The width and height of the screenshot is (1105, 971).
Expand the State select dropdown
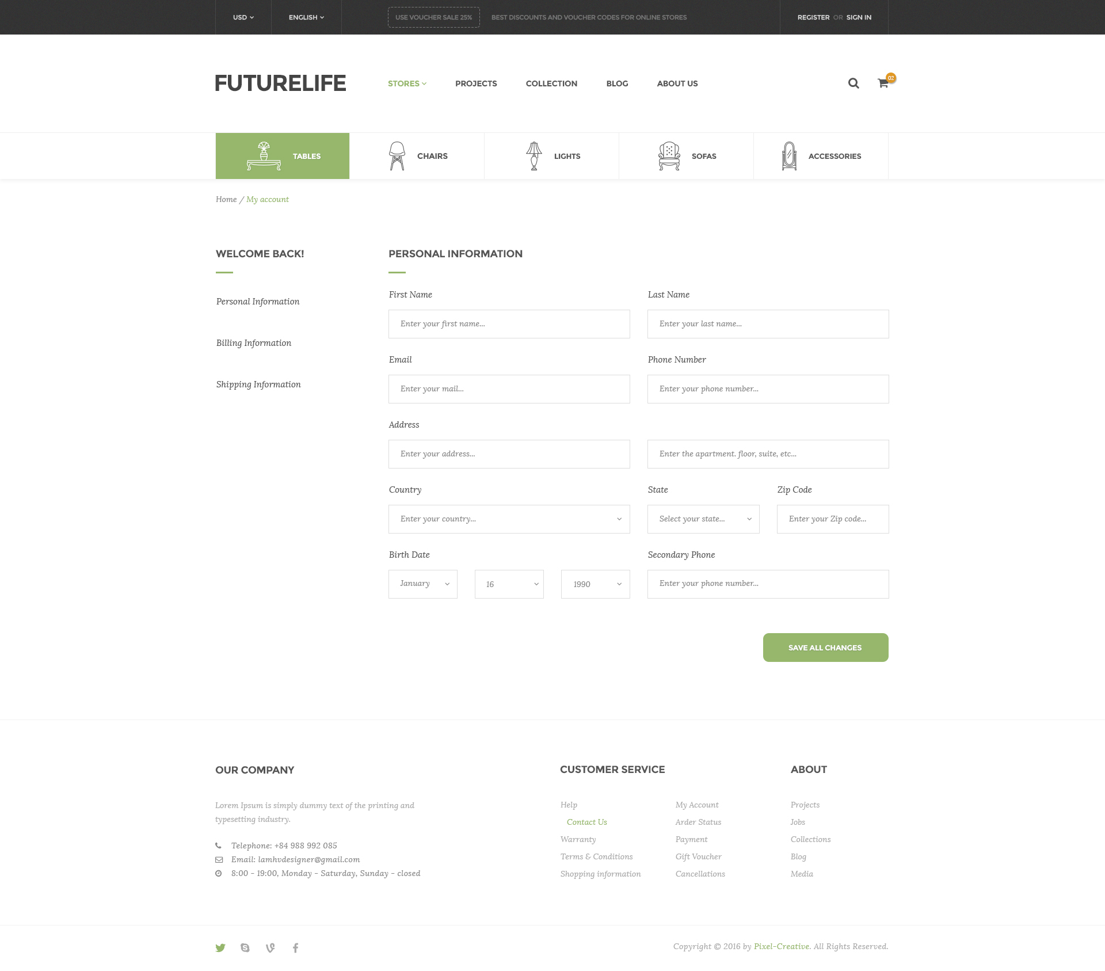tap(703, 519)
